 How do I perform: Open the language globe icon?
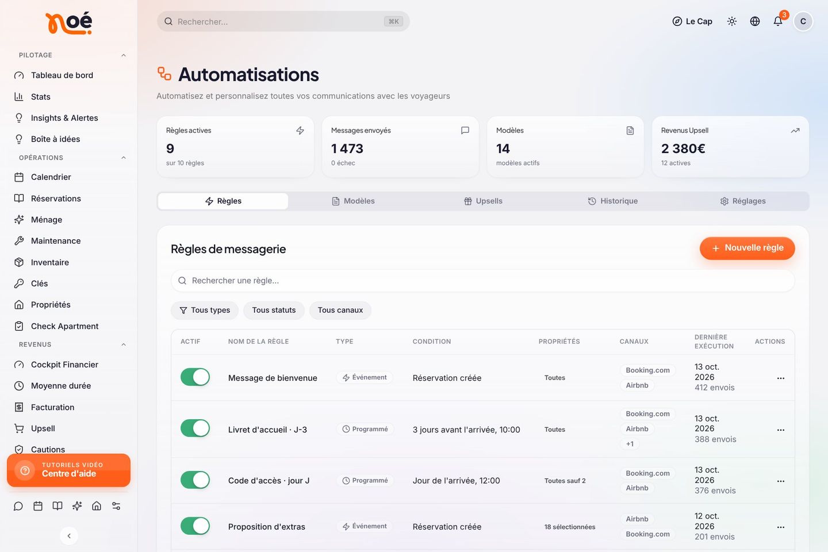[x=755, y=21]
